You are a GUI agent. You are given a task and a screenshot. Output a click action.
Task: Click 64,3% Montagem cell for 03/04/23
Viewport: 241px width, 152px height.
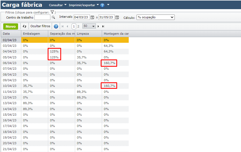tap(115, 46)
